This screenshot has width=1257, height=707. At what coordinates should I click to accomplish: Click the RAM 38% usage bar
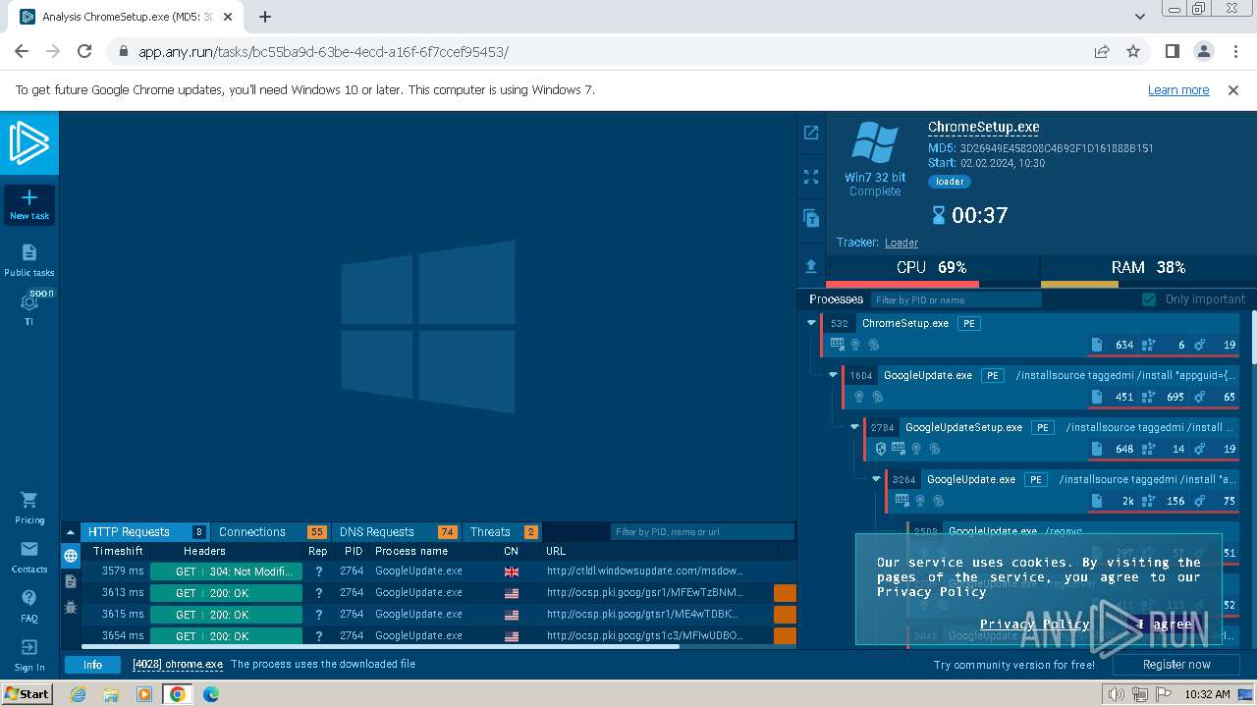[x=1148, y=272]
